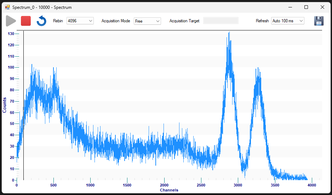Select the vertical black cursor line in the spectrum
Viewport: 332px width, 195px height.
point(23,105)
